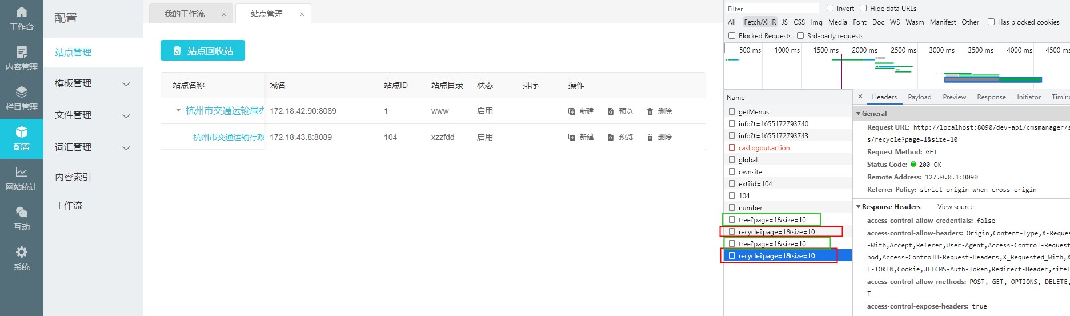Select the ext?id=104 network request
Image resolution: width=1070 pixels, height=316 pixels.
(787, 184)
